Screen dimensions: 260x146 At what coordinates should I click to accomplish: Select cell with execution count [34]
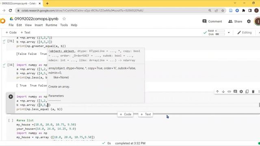(11, 65)
